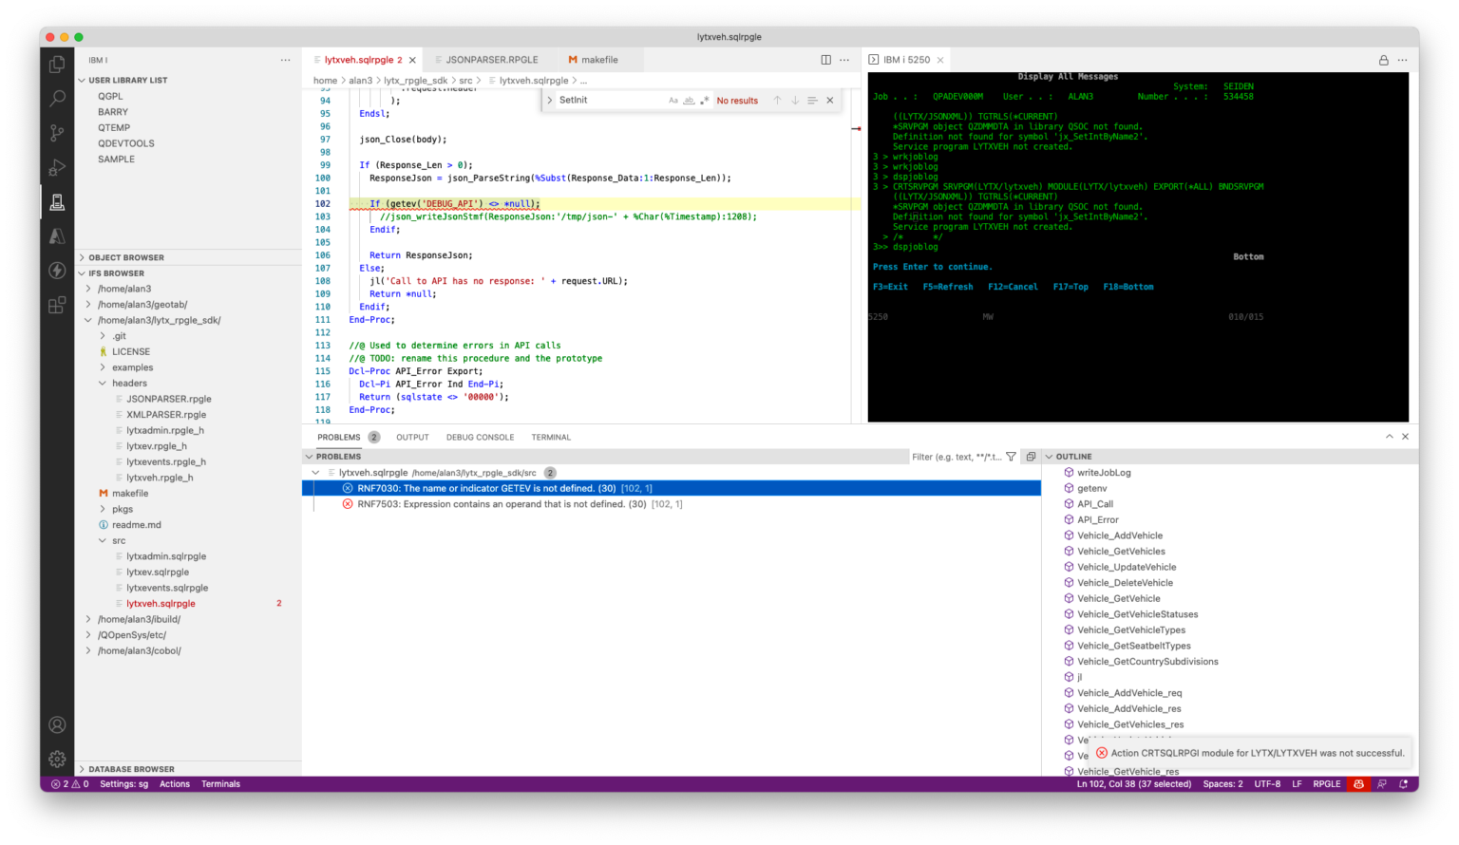This screenshot has height=845, width=1459.
Task: Open the Run and Debug view
Action: pyautogui.click(x=56, y=167)
